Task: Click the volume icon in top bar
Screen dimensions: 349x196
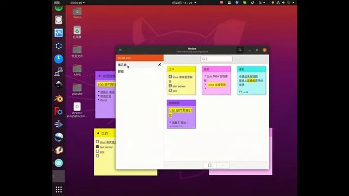Action: (284, 3)
